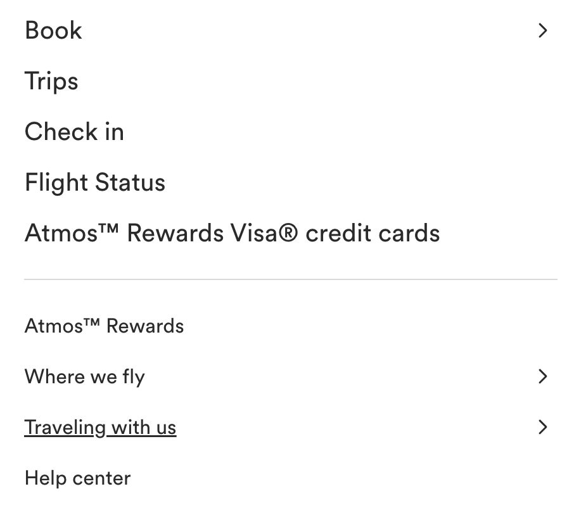The width and height of the screenshot is (574, 522).
Task: Visit Help center at menu bottom
Action: pos(77,478)
